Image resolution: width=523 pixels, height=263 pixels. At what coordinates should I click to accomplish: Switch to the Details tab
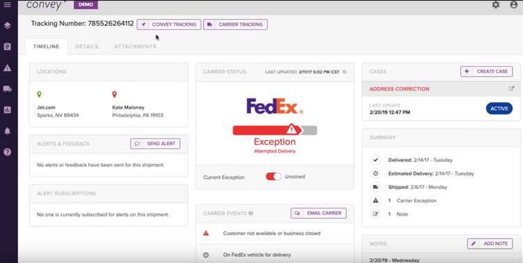tap(86, 47)
